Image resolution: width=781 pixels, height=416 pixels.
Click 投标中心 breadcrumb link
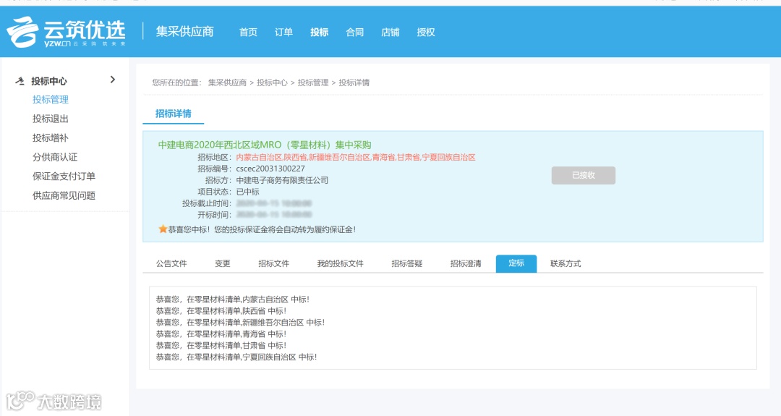tap(272, 82)
